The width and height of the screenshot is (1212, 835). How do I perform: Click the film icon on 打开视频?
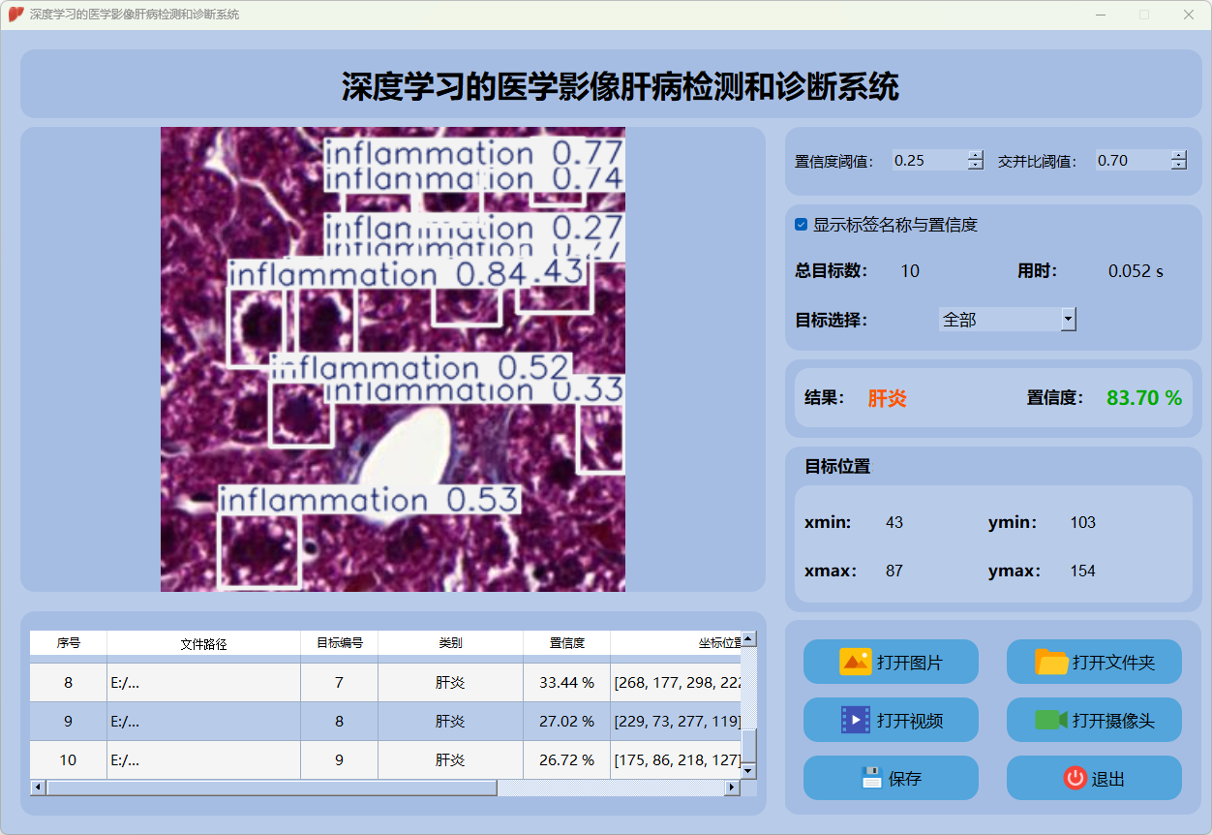[856, 720]
